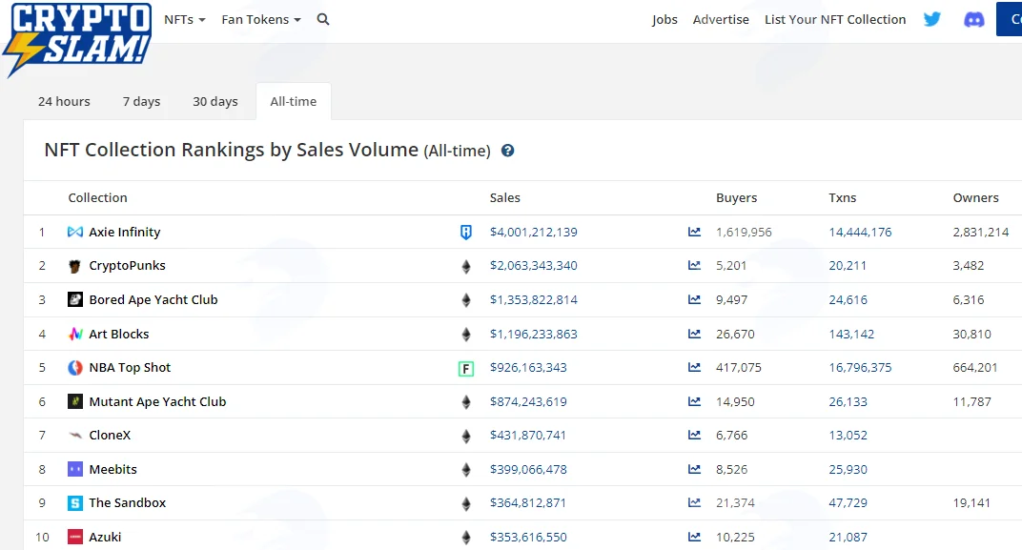Select the All-time tab
Viewport: 1022px width, 550px height.
pyautogui.click(x=294, y=102)
